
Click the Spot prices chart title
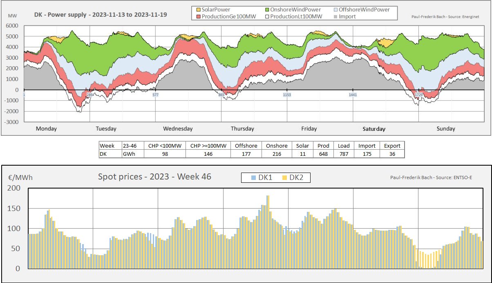154,177
